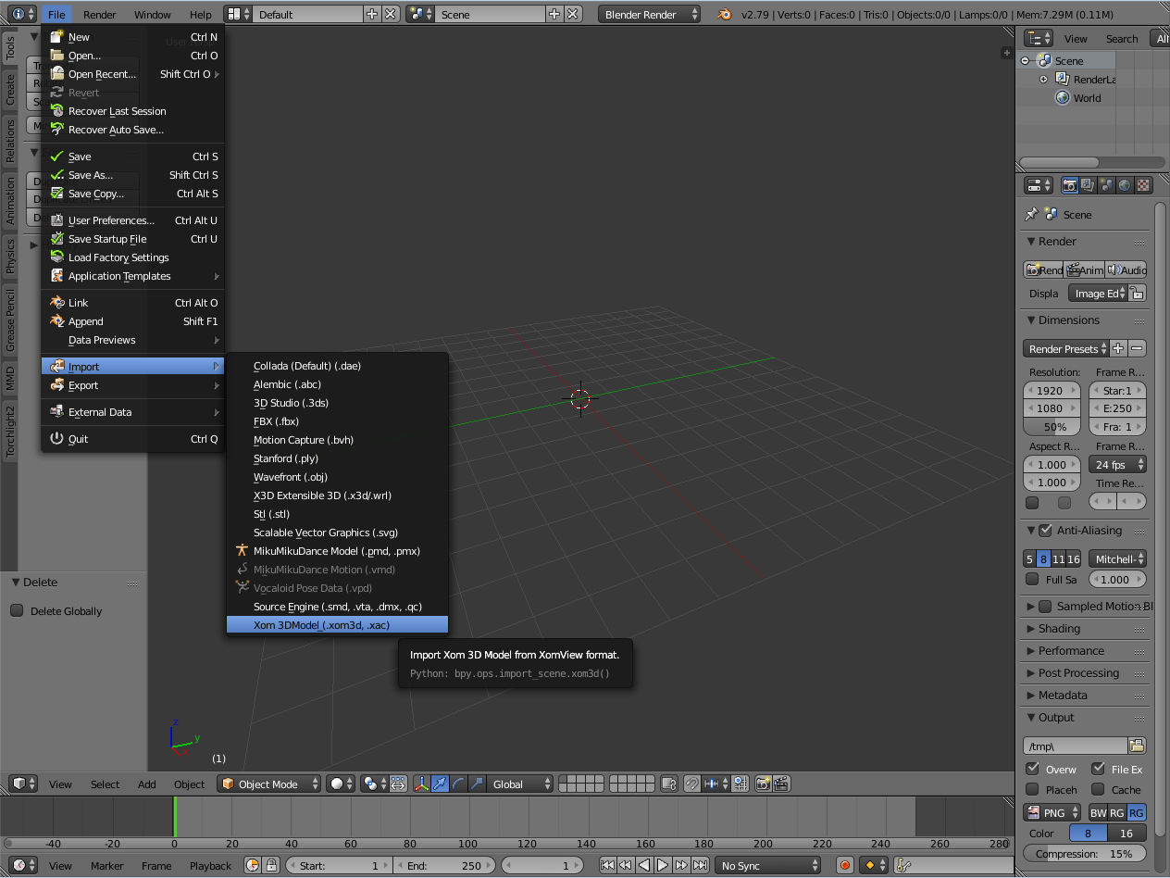Screen dimensions: 1170x878
Task: Remove render preset with minus button
Action: 1138,349
